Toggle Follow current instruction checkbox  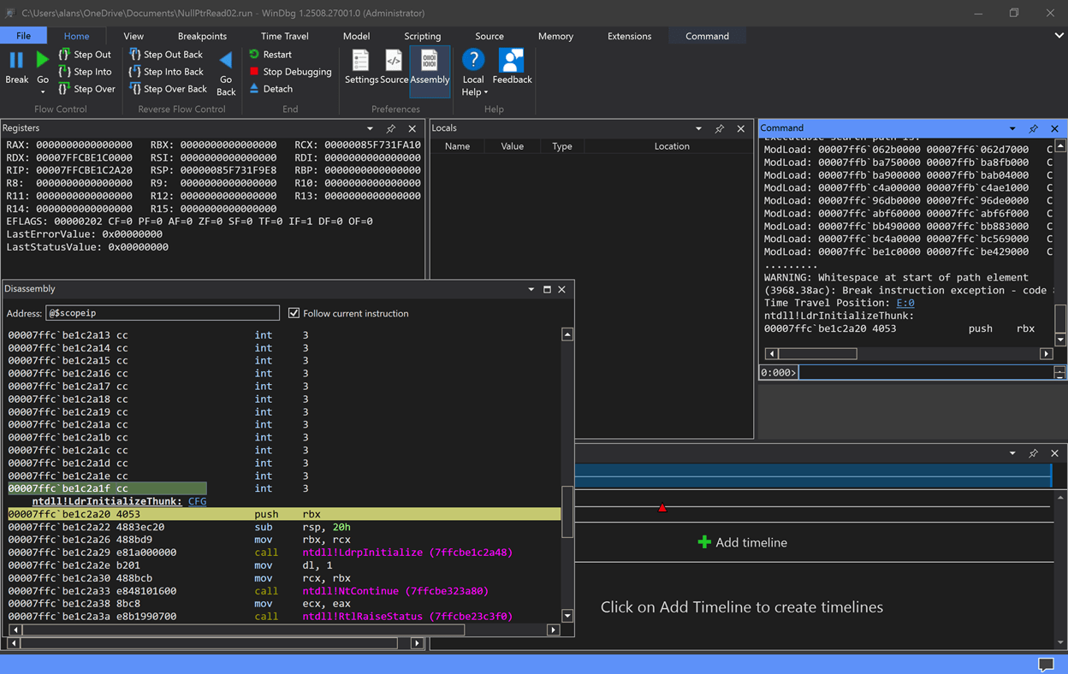(x=294, y=313)
